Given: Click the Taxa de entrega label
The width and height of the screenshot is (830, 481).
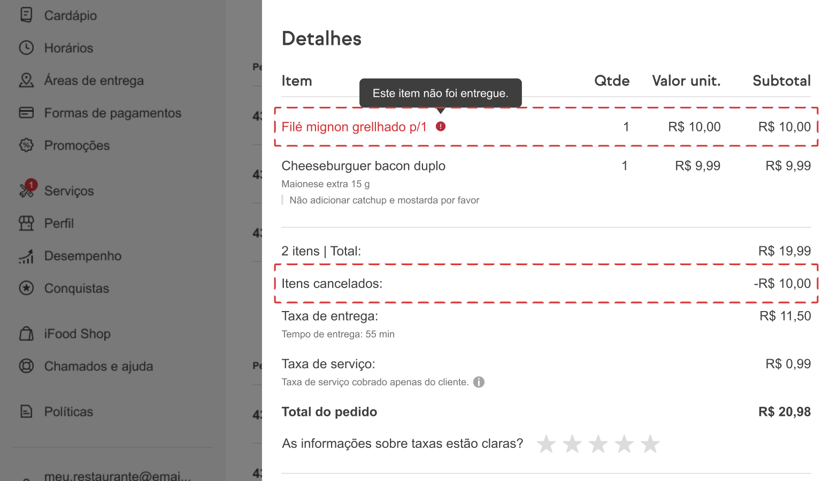Looking at the screenshot, I should (x=330, y=316).
